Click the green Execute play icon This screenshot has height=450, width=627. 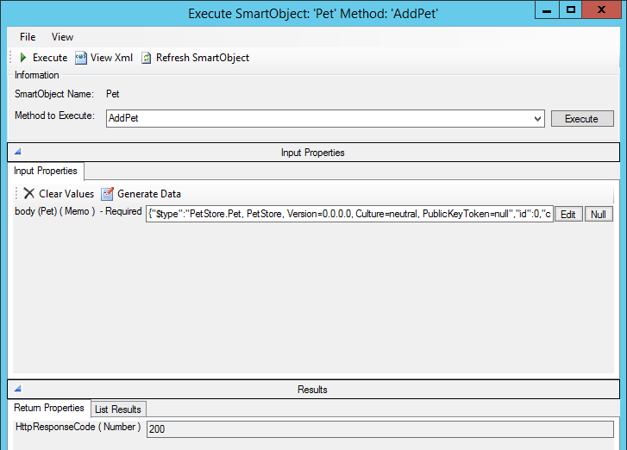(23, 58)
